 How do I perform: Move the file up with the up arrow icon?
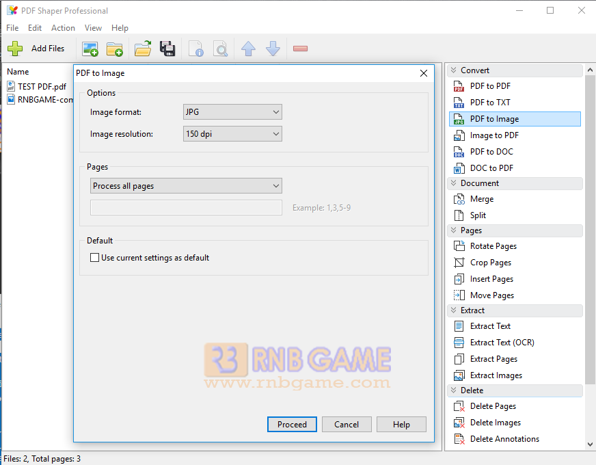(x=248, y=49)
